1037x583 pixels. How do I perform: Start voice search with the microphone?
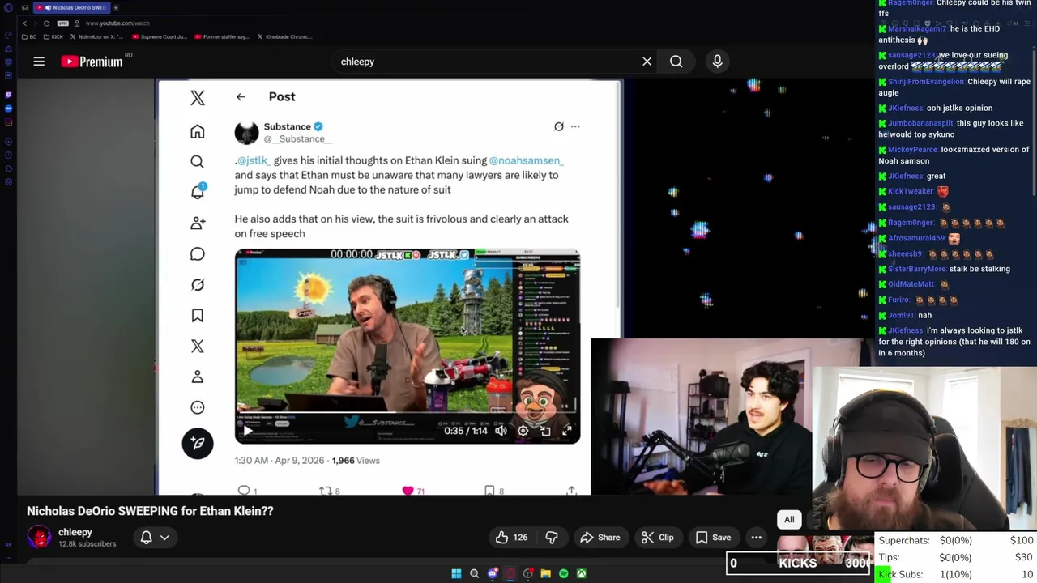click(717, 62)
